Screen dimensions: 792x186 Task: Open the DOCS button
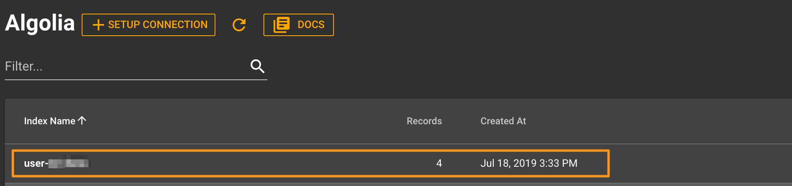(x=299, y=25)
